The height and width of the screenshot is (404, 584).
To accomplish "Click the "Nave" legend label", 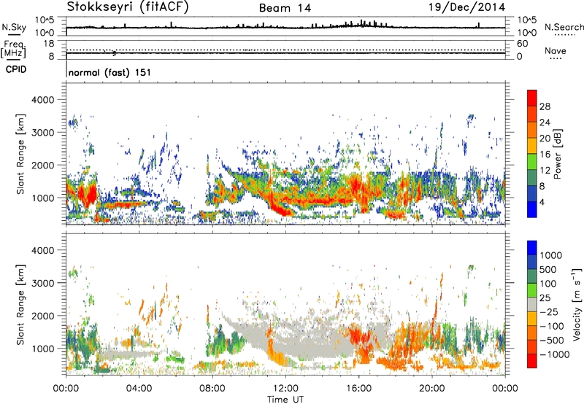I will (x=556, y=51).
